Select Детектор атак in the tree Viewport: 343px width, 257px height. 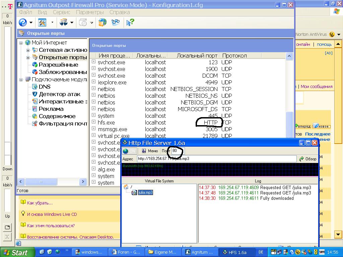coord(60,94)
